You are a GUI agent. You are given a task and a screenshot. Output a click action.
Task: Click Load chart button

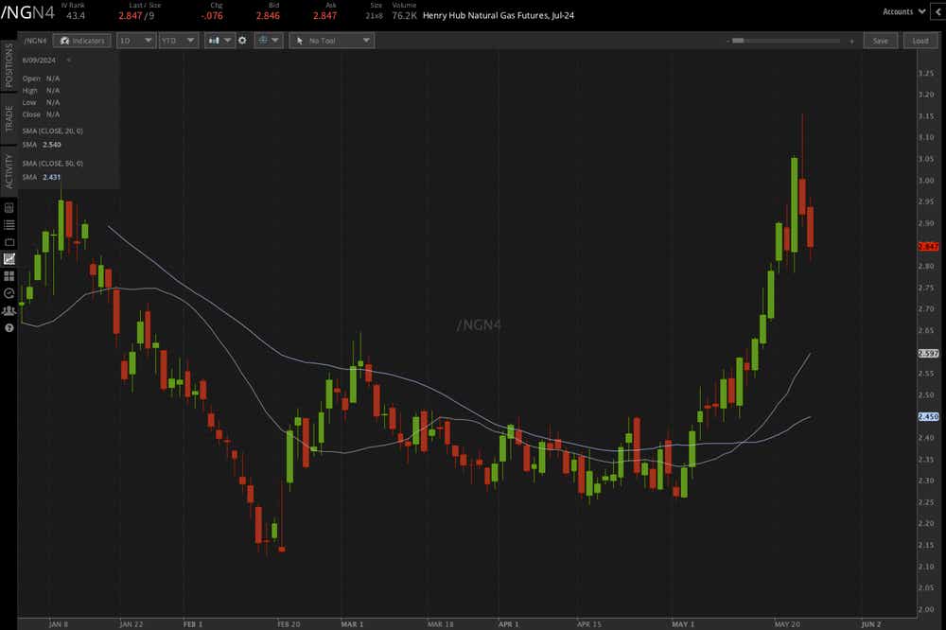[x=920, y=41]
